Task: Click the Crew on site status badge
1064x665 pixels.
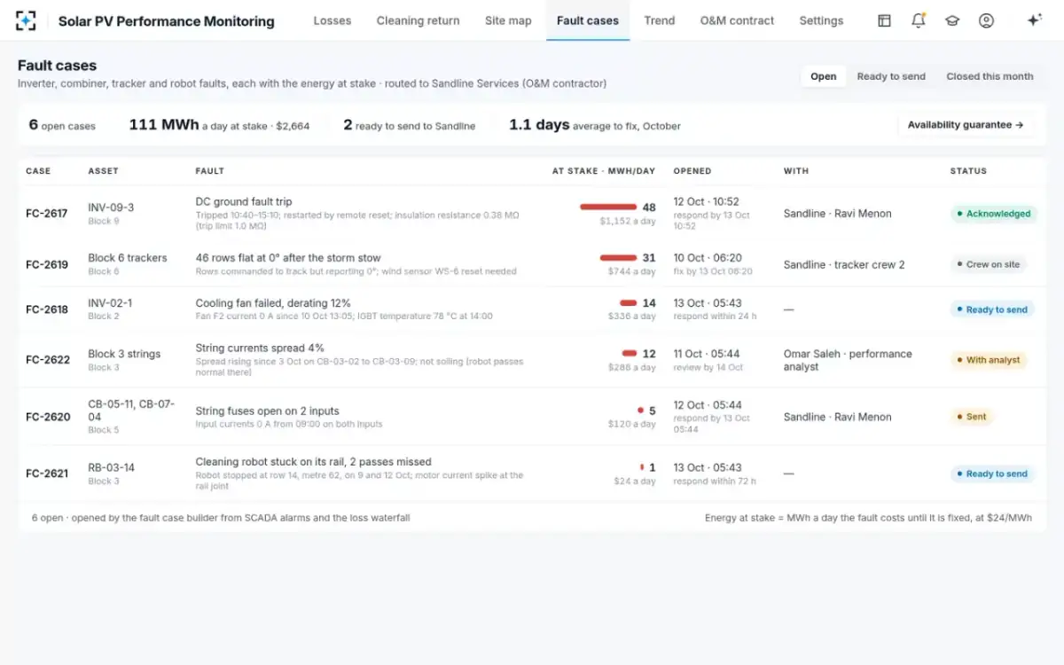Action: [x=988, y=264]
